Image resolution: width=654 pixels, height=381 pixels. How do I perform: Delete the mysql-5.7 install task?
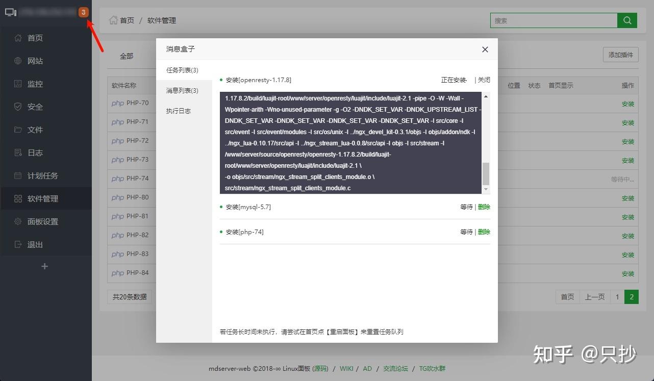coord(483,207)
